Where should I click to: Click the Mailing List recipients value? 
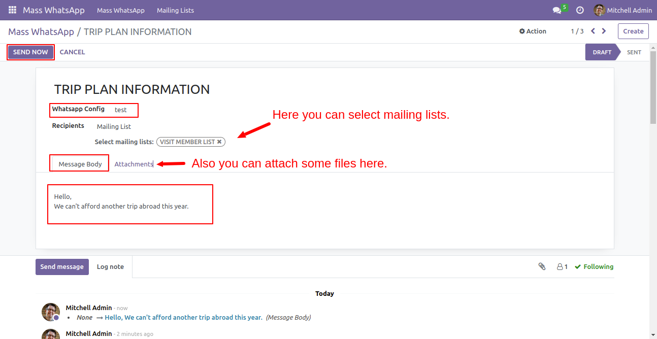[114, 127]
